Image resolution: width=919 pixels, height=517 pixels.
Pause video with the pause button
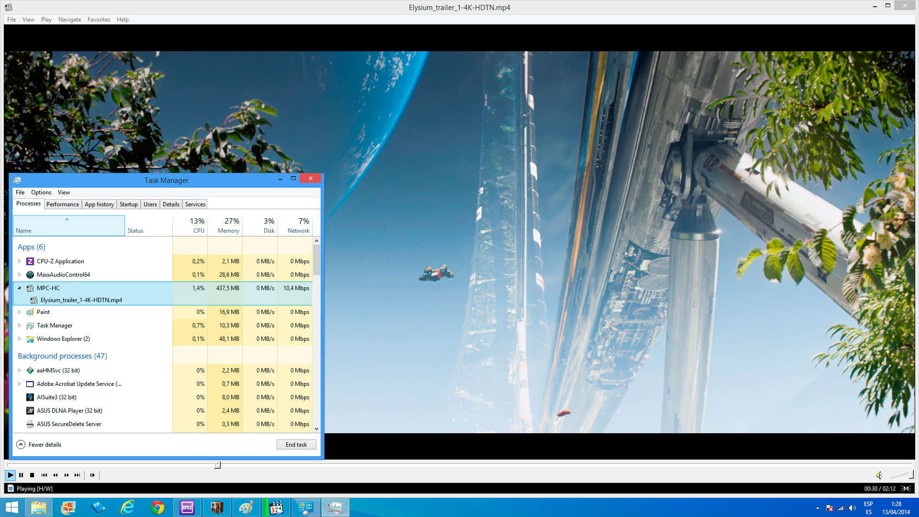[21, 475]
